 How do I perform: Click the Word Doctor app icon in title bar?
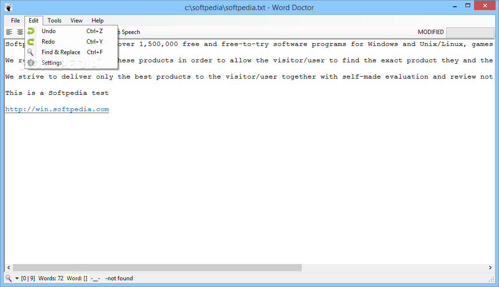[x=9, y=7]
